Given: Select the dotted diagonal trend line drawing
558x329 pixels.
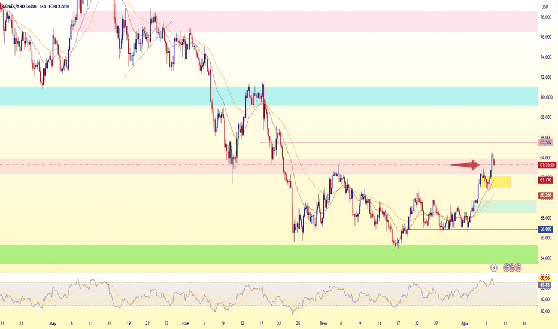Looking at the screenshot, I should tap(148, 48).
